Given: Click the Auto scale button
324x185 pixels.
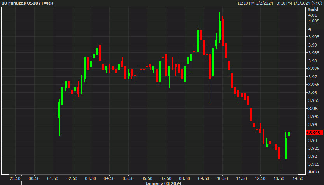Looking at the screenshot, I should tap(313, 171).
